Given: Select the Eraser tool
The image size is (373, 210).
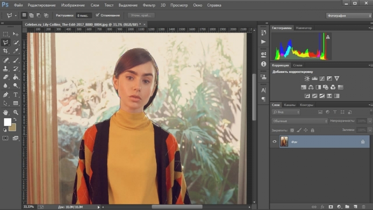Looking at the screenshot, I should (x=6, y=77).
